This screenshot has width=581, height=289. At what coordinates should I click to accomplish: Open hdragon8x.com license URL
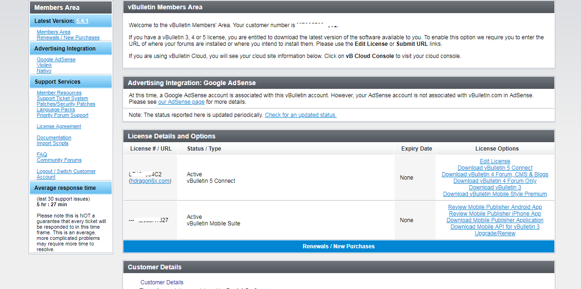[x=150, y=181]
